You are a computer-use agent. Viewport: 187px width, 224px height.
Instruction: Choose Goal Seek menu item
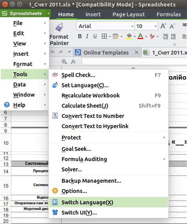click(x=108, y=149)
